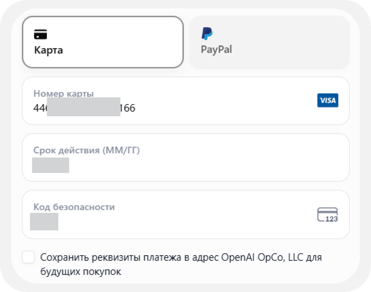The width and height of the screenshot is (371, 292).
Task: Focus the Номер карты input field
Action: pos(186,101)
